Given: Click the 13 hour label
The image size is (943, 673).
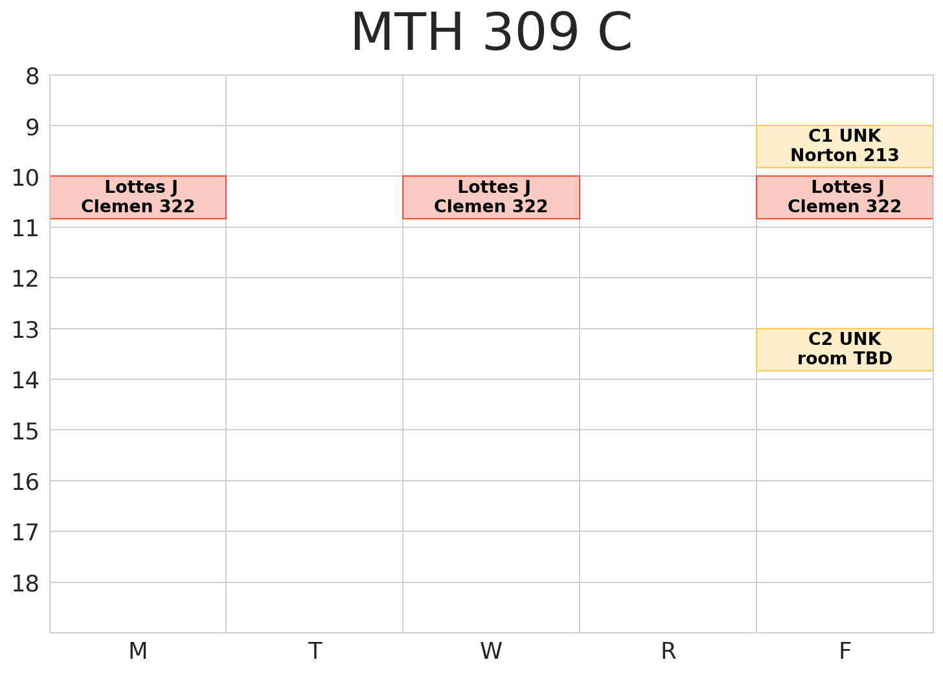Looking at the screenshot, I should pyautogui.click(x=26, y=331).
